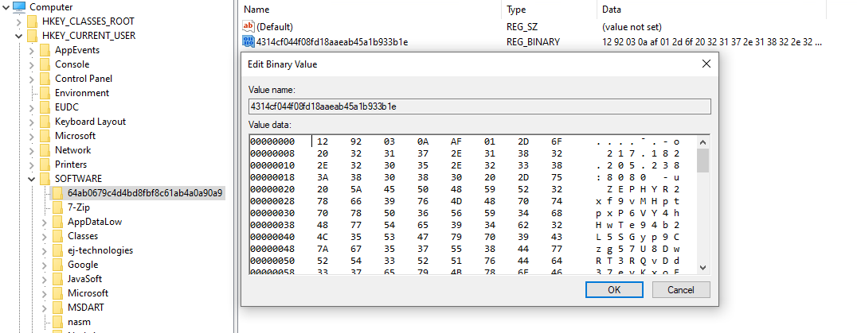The width and height of the screenshot is (857, 333).
Task: Click the REG_SZ type cell
Action: coord(523,27)
